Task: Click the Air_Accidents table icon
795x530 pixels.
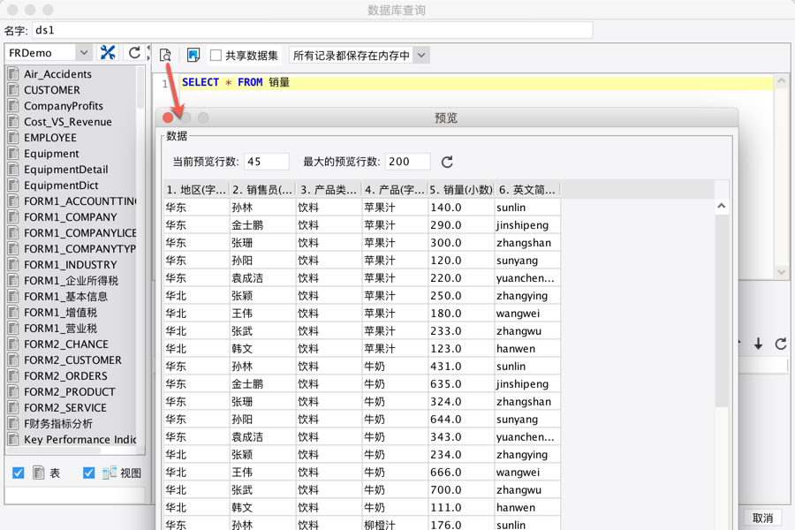Action: pos(13,73)
